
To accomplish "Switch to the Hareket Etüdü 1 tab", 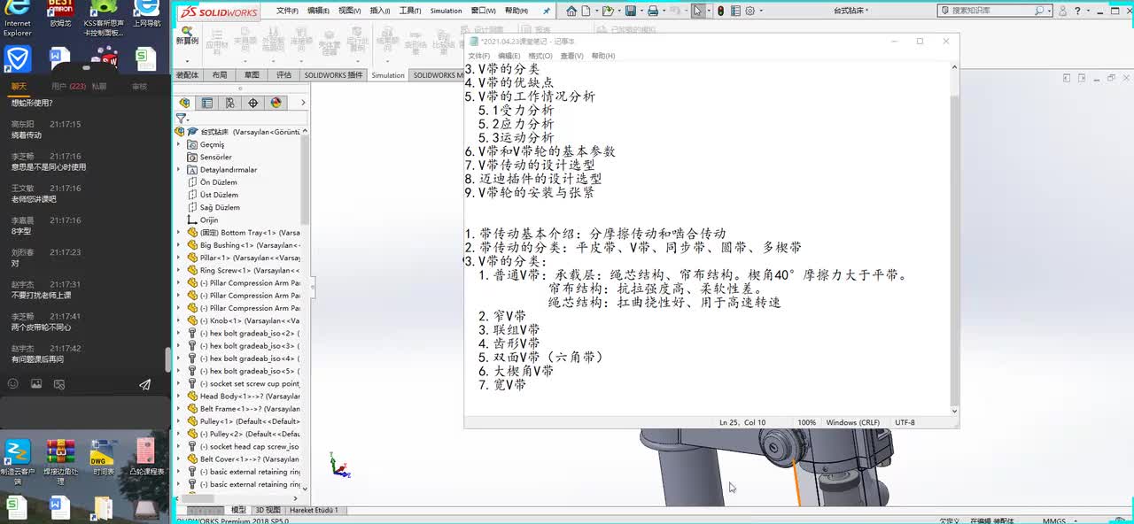I will [315, 510].
